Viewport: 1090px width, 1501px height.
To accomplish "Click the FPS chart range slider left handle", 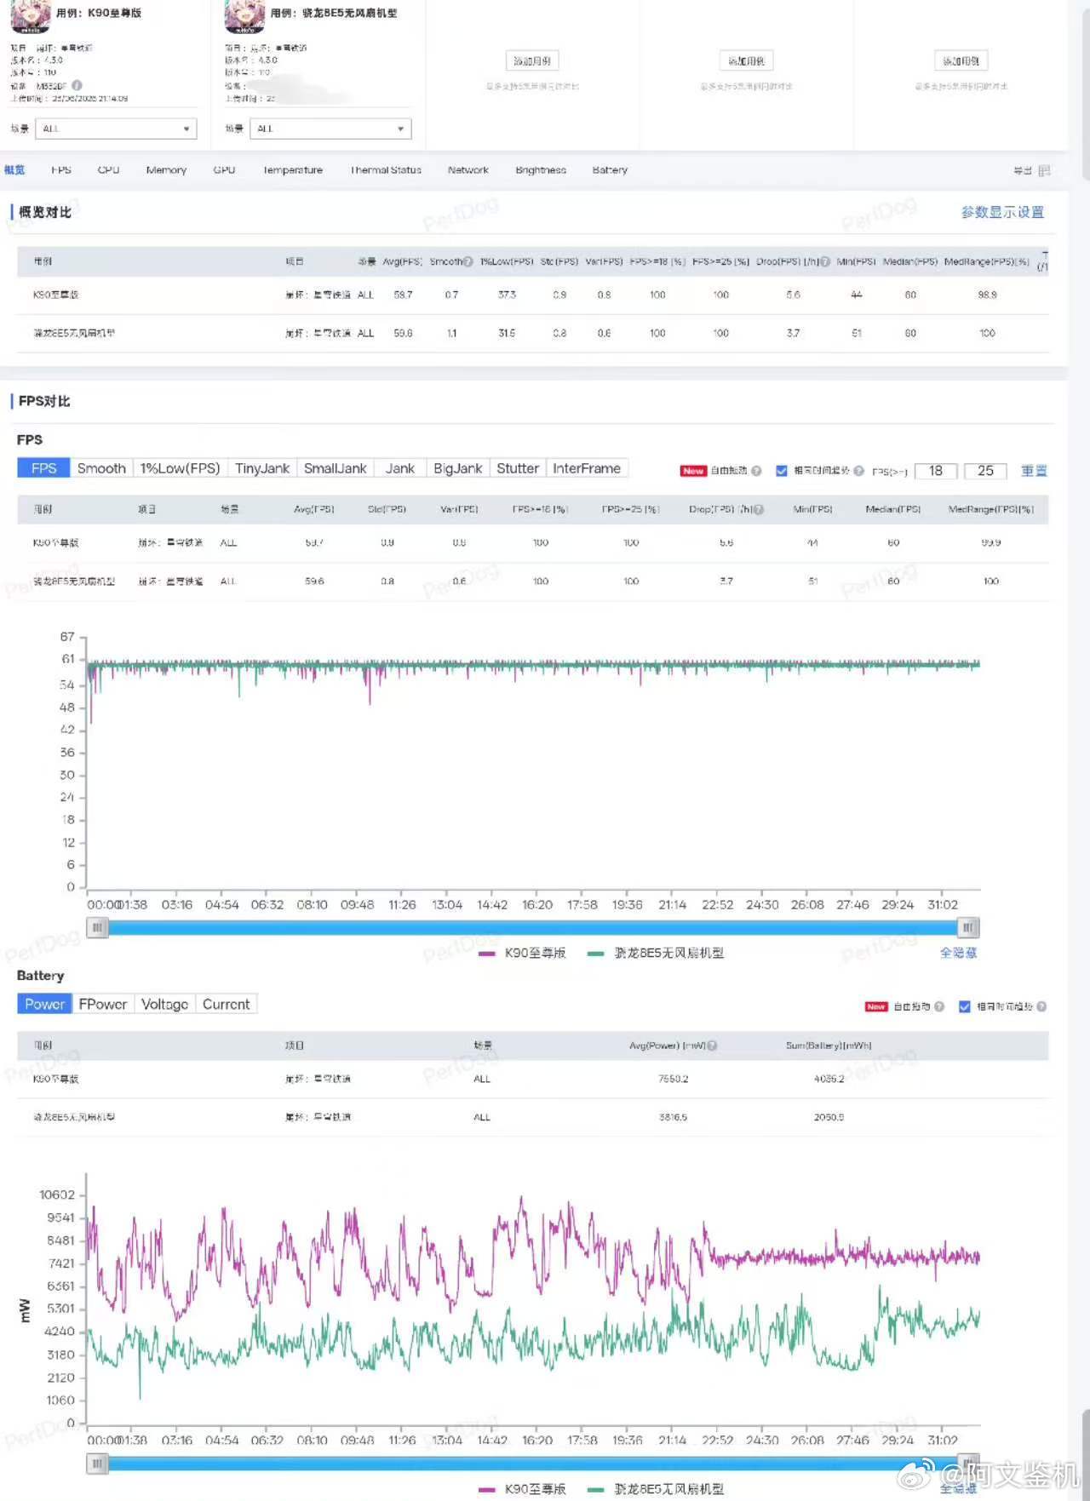I will pos(98,927).
